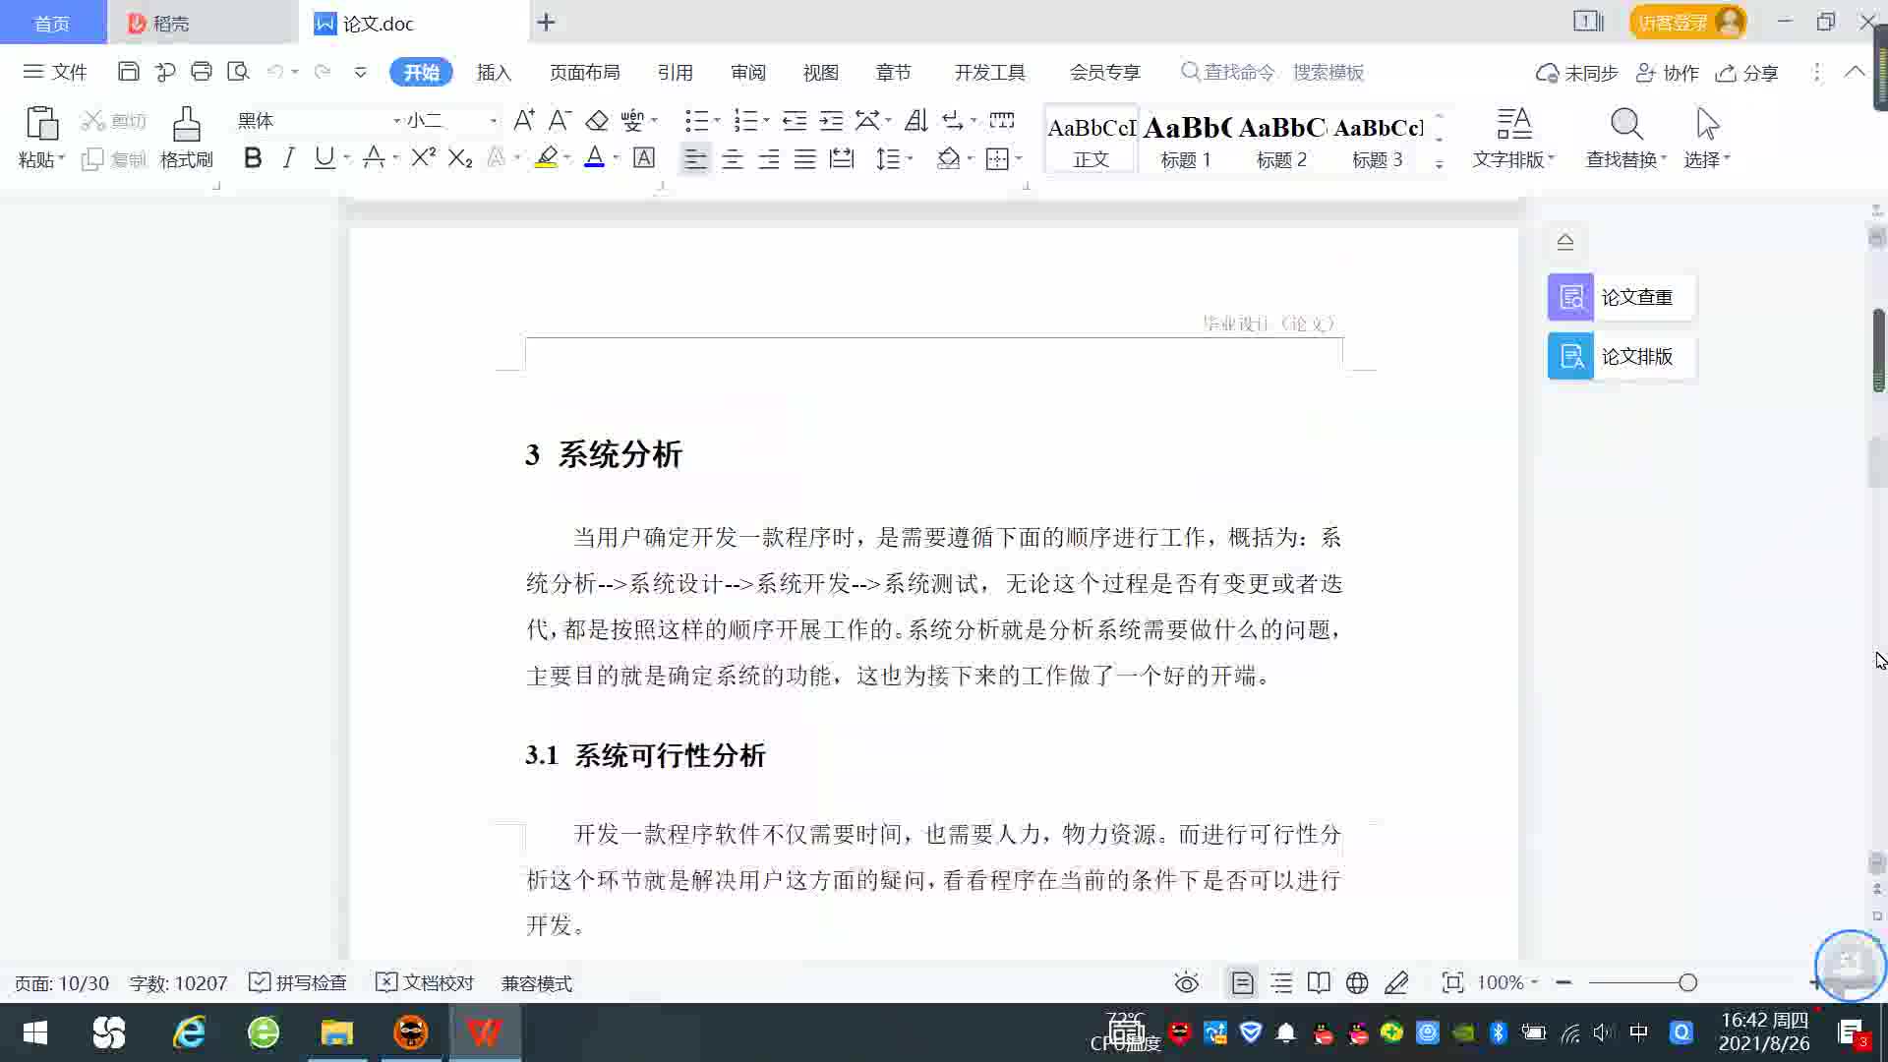Expand the quick access toolbar options

tap(360, 72)
